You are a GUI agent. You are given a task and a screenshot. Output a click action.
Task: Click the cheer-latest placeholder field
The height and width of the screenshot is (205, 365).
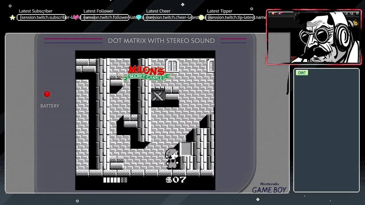pos(167,17)
